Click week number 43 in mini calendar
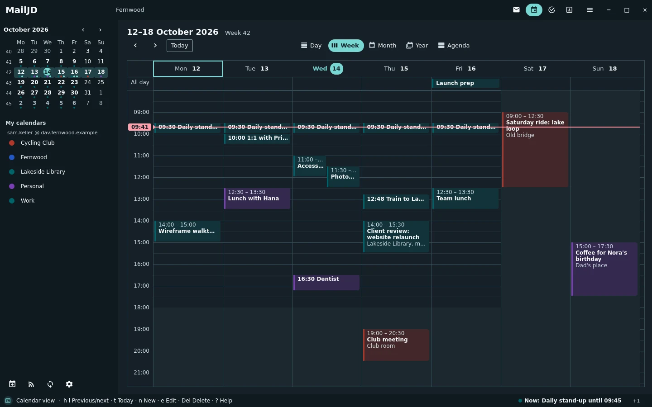This screenshot has height=407, width=652. (x=9, y=83)
